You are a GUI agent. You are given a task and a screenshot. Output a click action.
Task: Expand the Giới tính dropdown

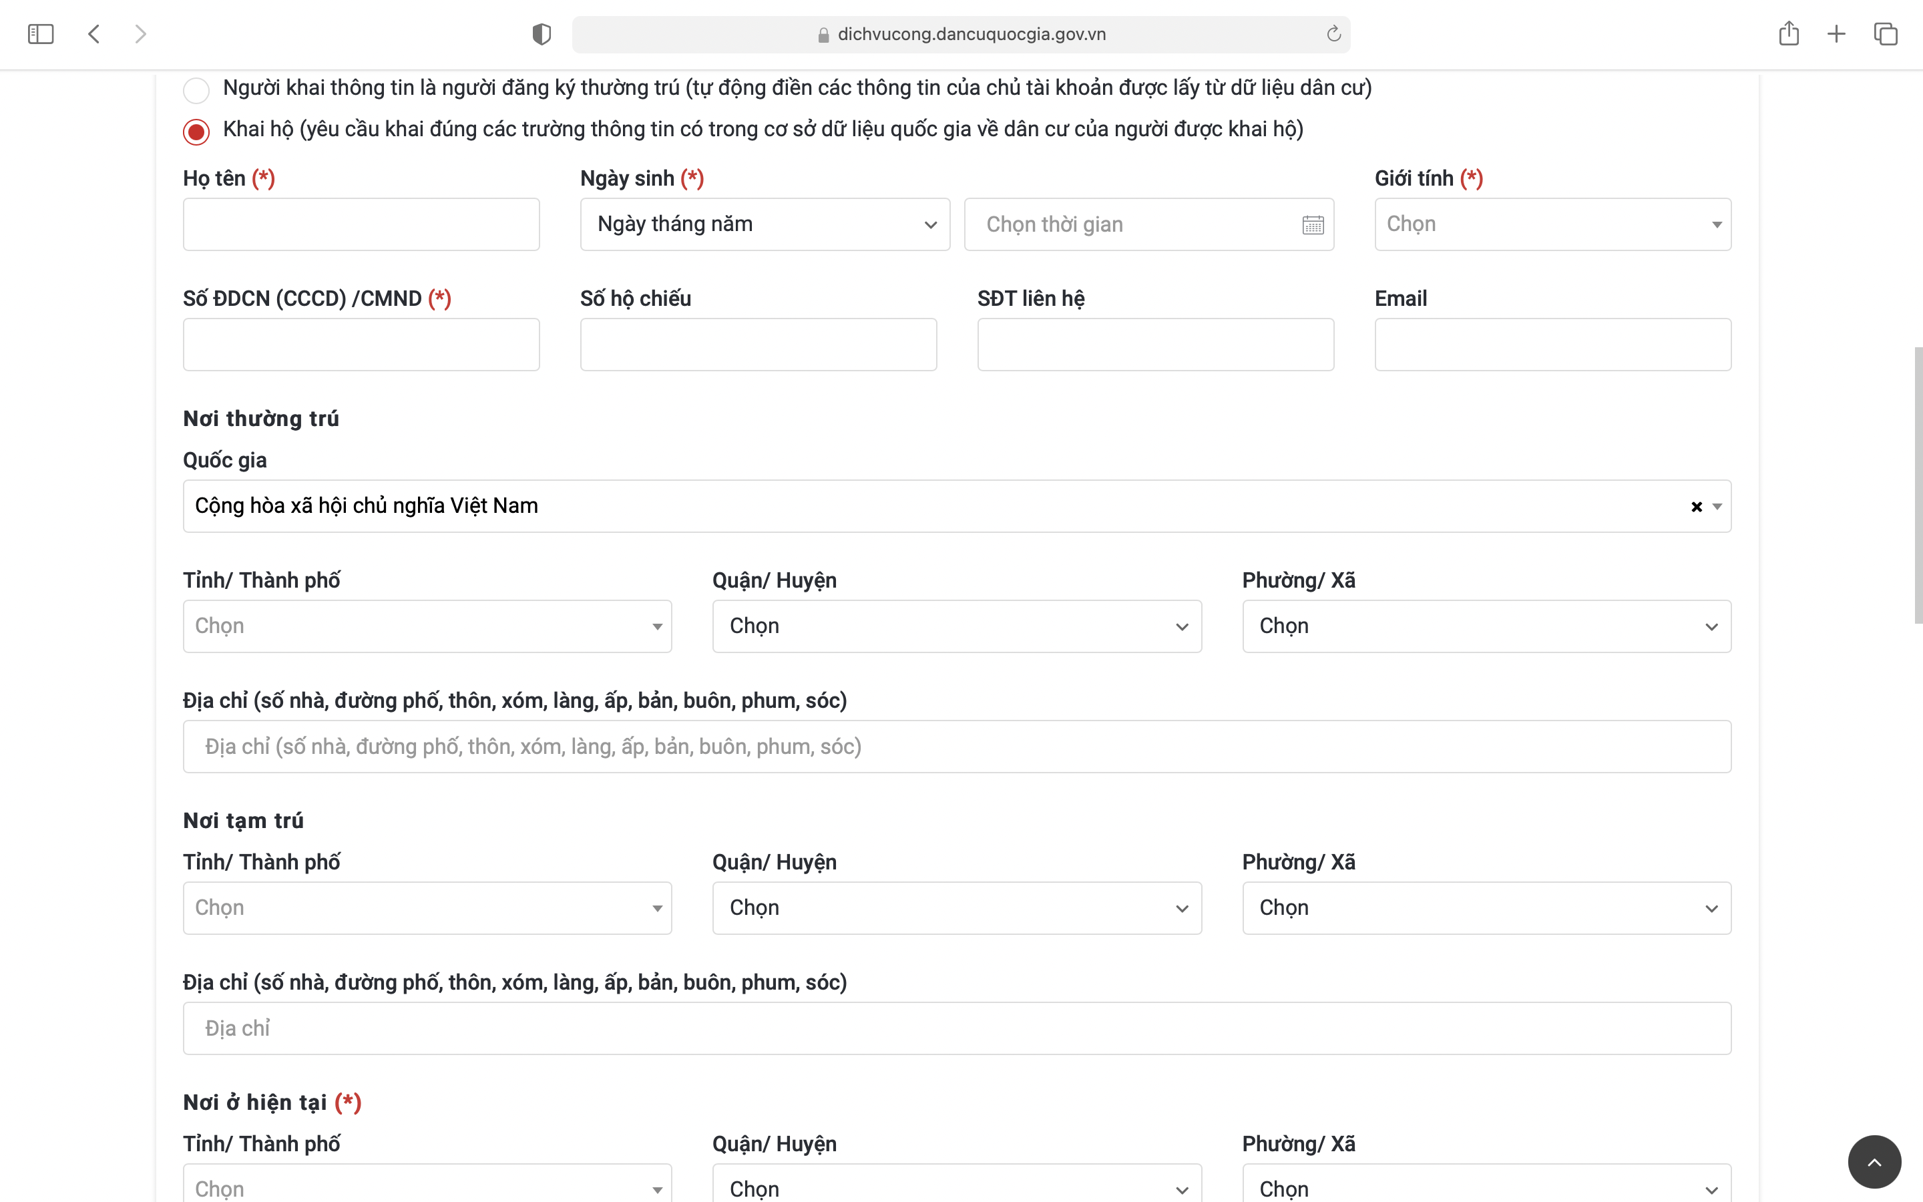coord(1552,225)
